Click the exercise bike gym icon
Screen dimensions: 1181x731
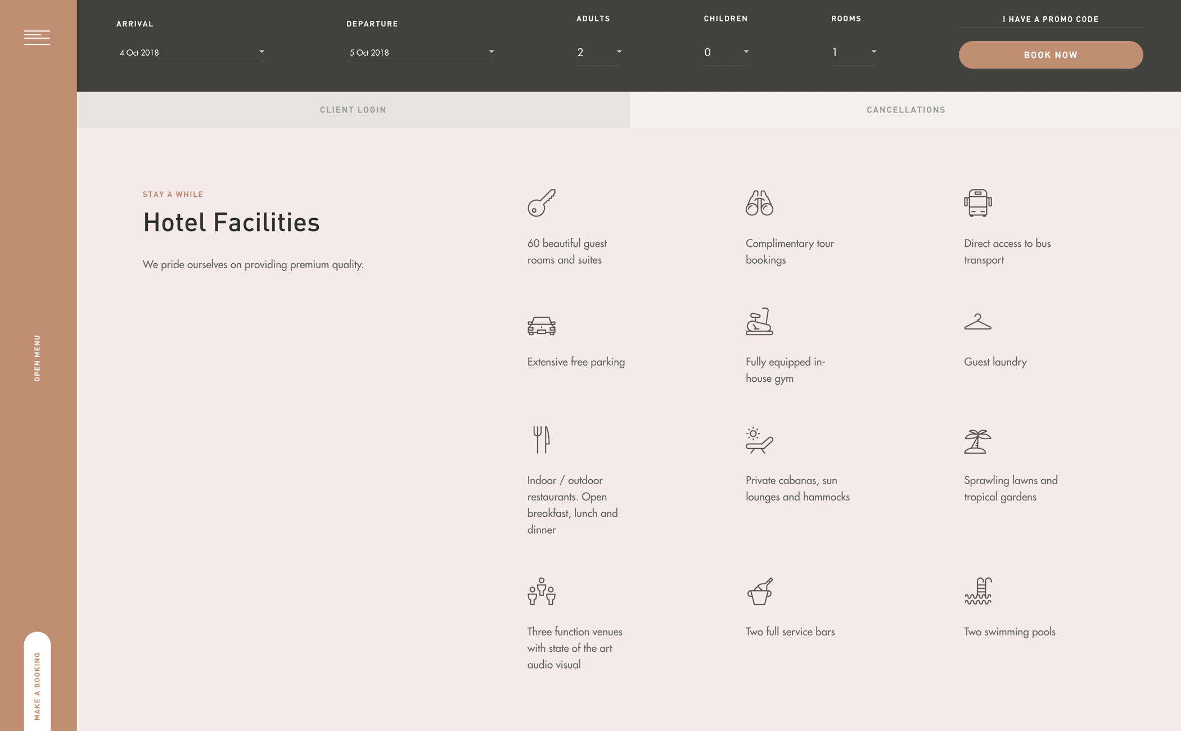[x=759, y=322]
